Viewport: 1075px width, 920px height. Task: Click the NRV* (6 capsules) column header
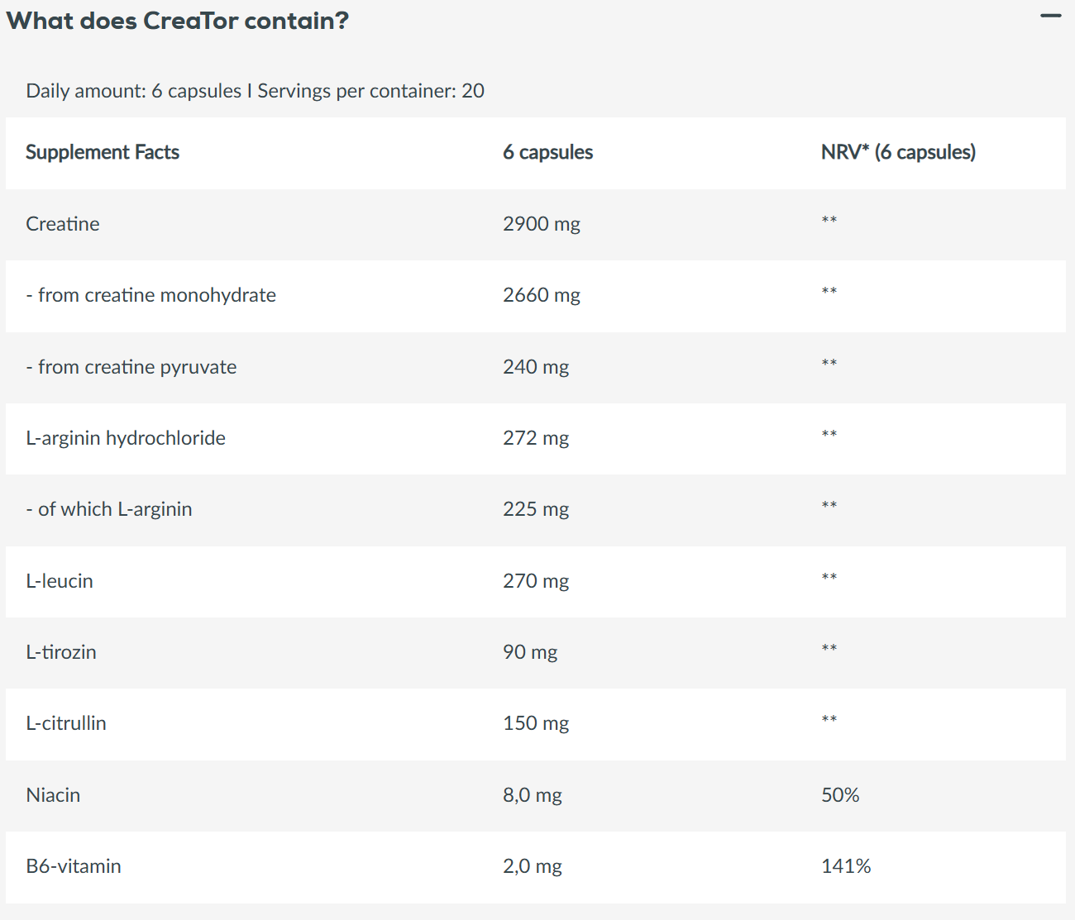(898, 152)
